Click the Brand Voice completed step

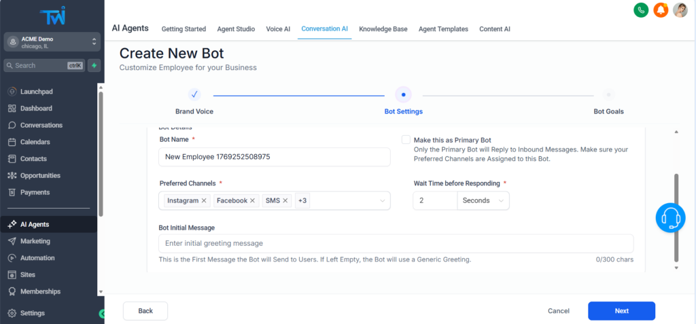[x=194, y=95]
